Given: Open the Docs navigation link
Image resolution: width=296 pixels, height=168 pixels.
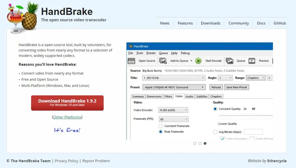Looking at the screenshot, I should (261, 23).
